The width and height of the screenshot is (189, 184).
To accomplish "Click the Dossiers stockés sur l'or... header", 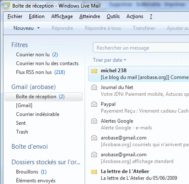I will pos(46,162).
